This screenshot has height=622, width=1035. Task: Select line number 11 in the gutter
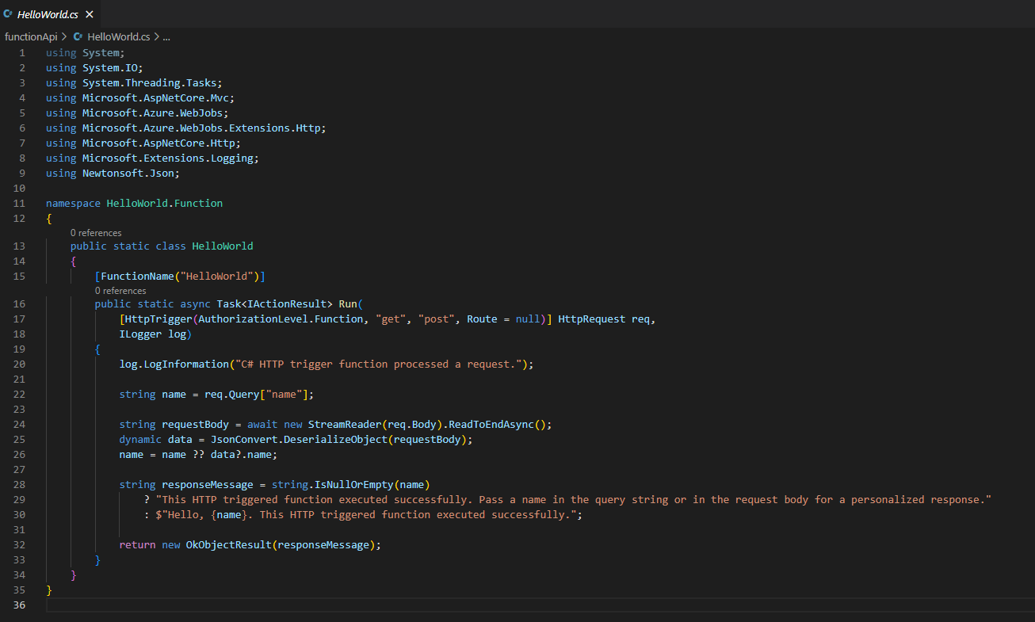pyautogui.click(x=18, y=204)
